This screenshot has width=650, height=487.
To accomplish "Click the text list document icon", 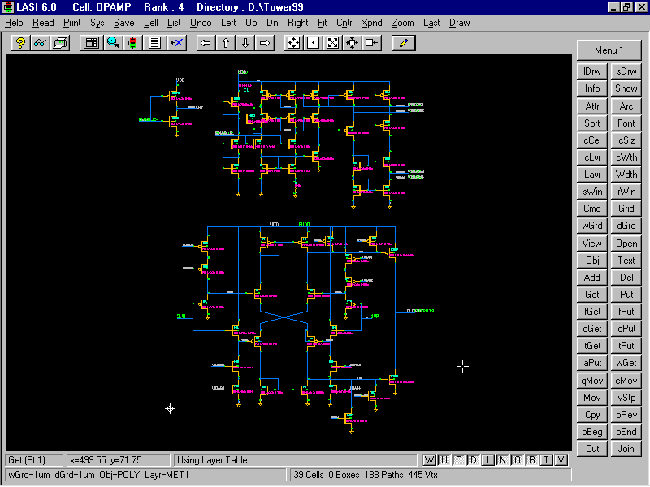I will point(155,42).
